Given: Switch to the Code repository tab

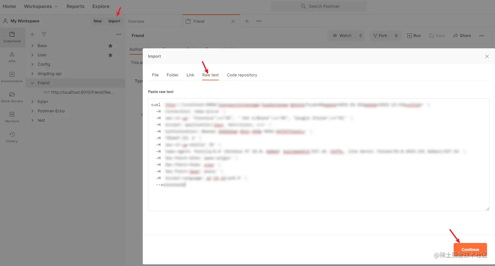Looking at the screenshot, I should point(242,75).
